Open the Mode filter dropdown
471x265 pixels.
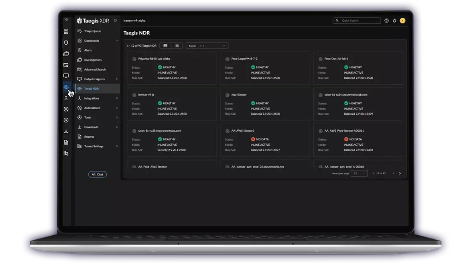[207, 46]
